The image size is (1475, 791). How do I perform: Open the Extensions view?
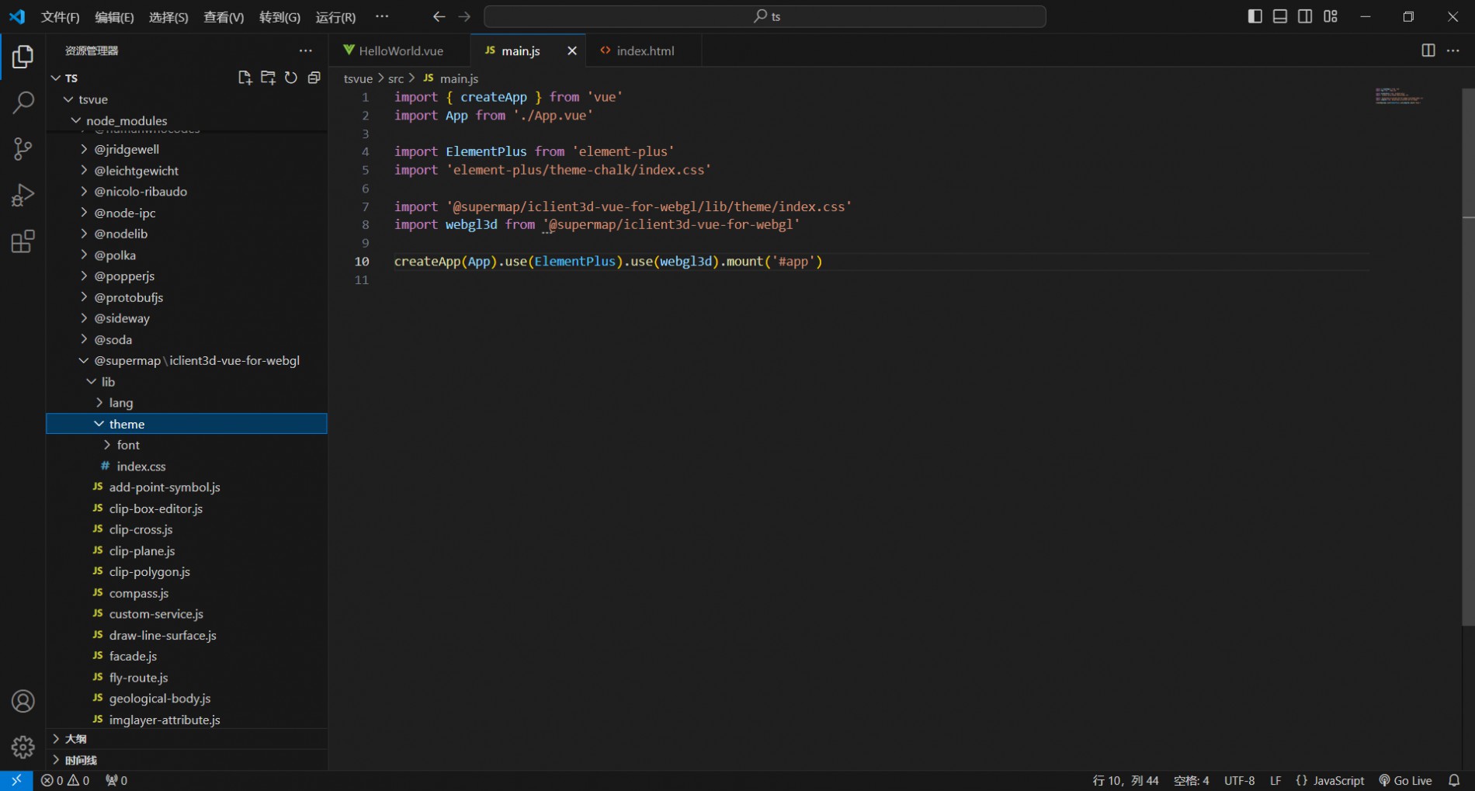23,241
